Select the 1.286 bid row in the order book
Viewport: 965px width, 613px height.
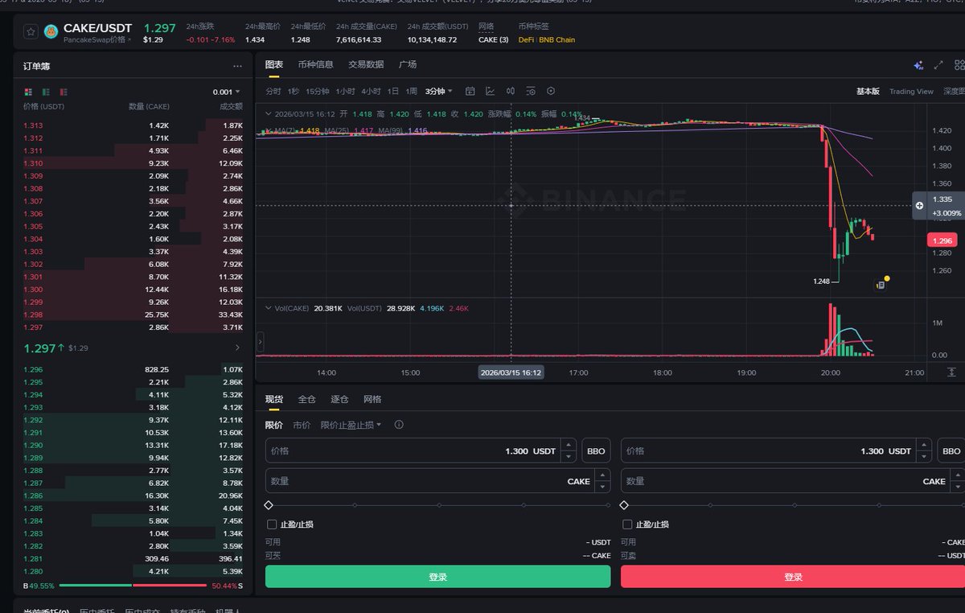[133, 496]
